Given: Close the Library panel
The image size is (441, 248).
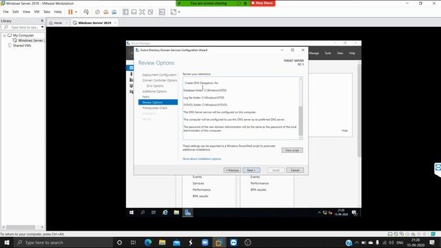Looking at the screenshot, I should [x=42, y=21].
